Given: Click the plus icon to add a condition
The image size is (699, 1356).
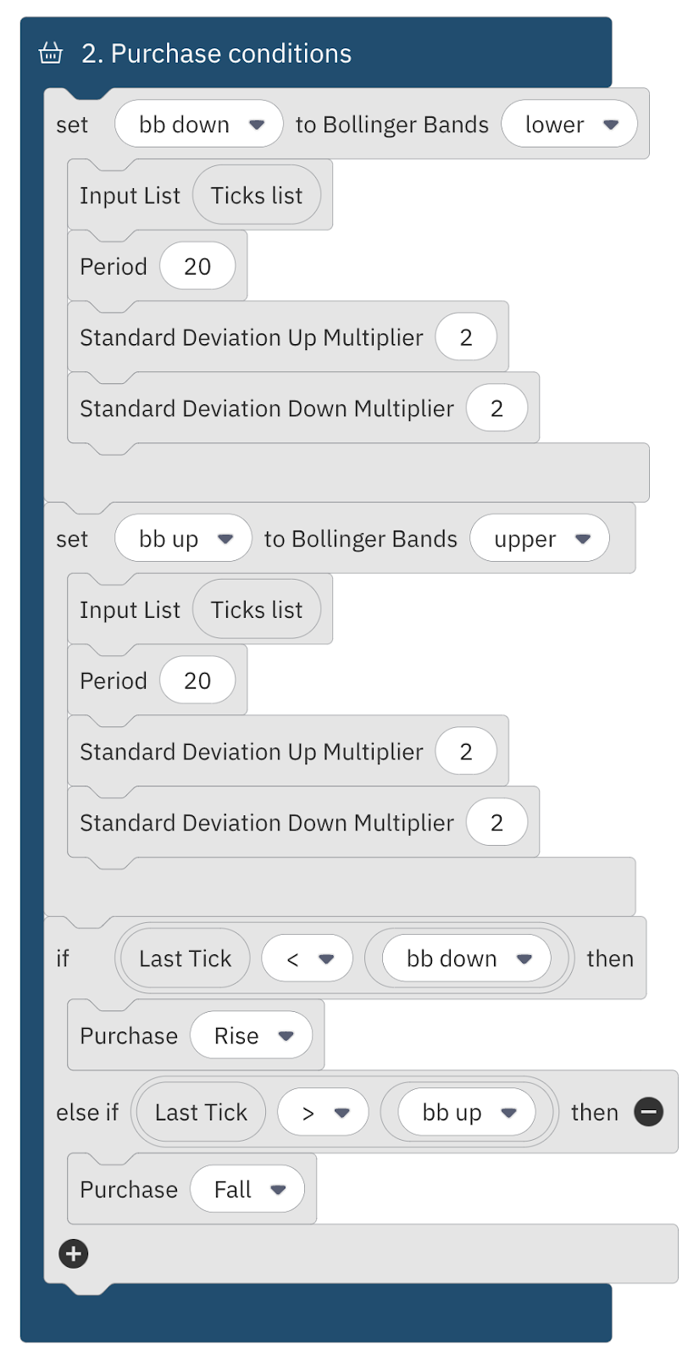Looking at the screenshot, I should click(73, 1253).
